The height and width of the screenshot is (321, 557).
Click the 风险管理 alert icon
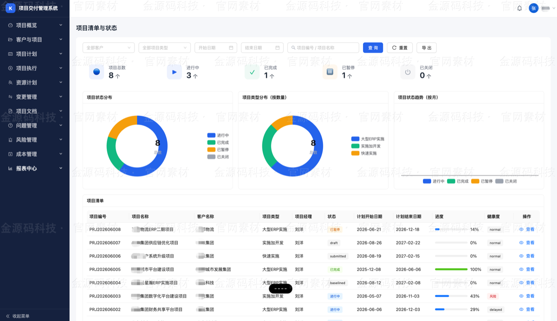coord(10,140)
